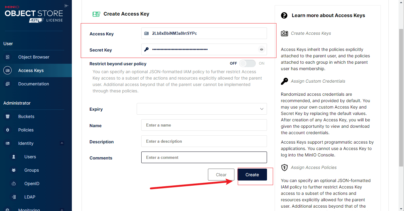
Task: Click the LDAP login arrow icon
Action: 14,197
